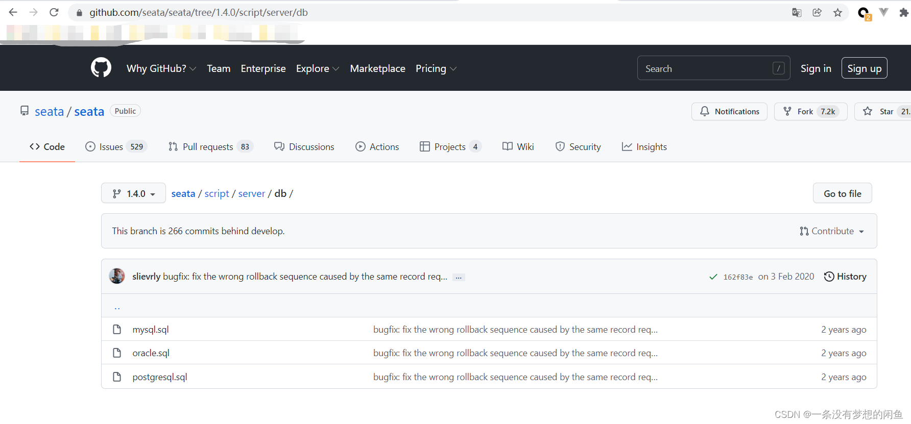Viewport: 911px width, 424px height.
Task: Go back with the browser back arrow
Action: point(13,12)
